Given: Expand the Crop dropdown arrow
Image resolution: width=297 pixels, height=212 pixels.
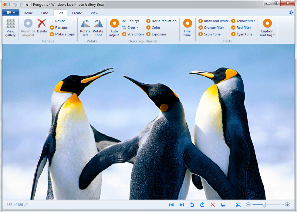Looking at the screenshot, I should click(137, 28).
